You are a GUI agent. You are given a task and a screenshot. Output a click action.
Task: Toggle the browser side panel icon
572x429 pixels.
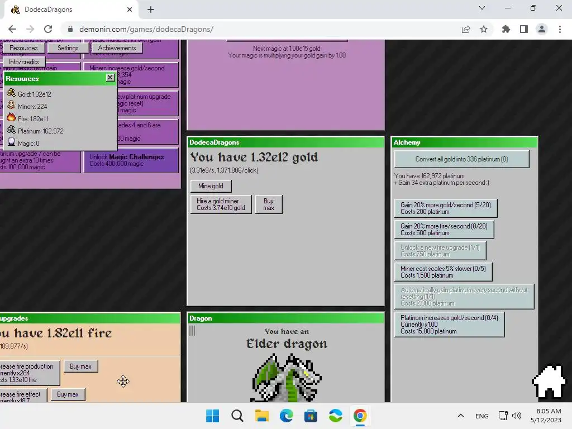(x=524, y=29)
